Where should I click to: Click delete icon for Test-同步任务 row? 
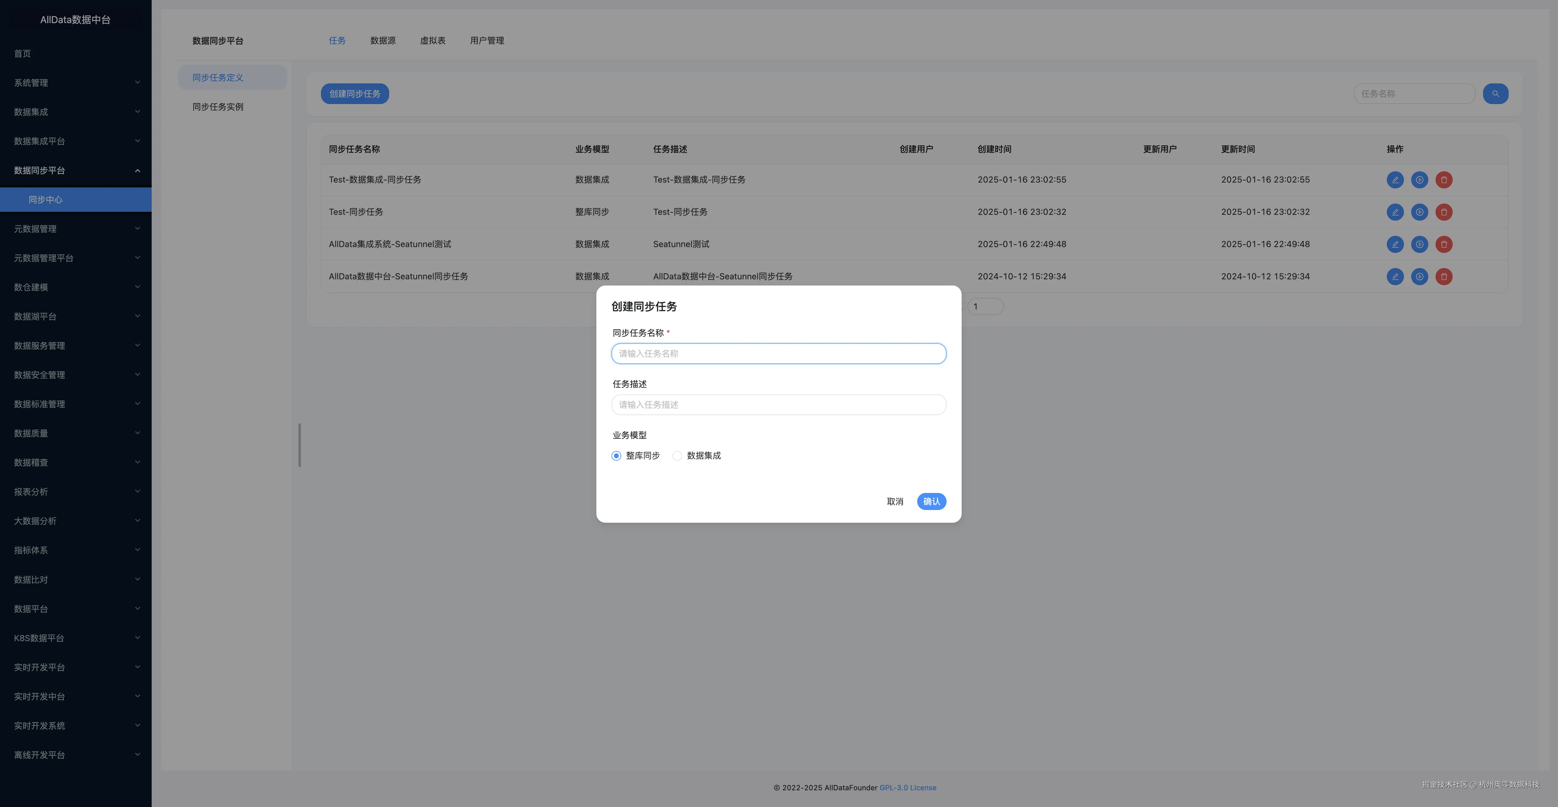pos(1444,212)
